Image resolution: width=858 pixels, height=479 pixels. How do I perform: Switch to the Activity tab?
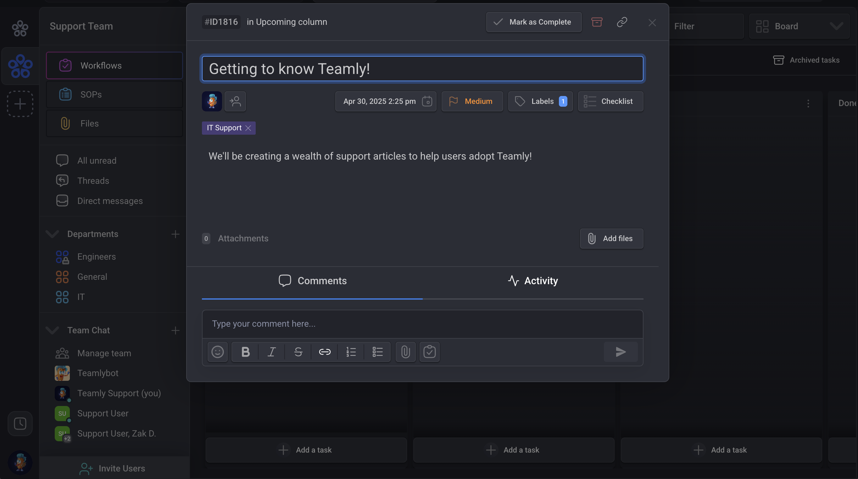[533, 281]
